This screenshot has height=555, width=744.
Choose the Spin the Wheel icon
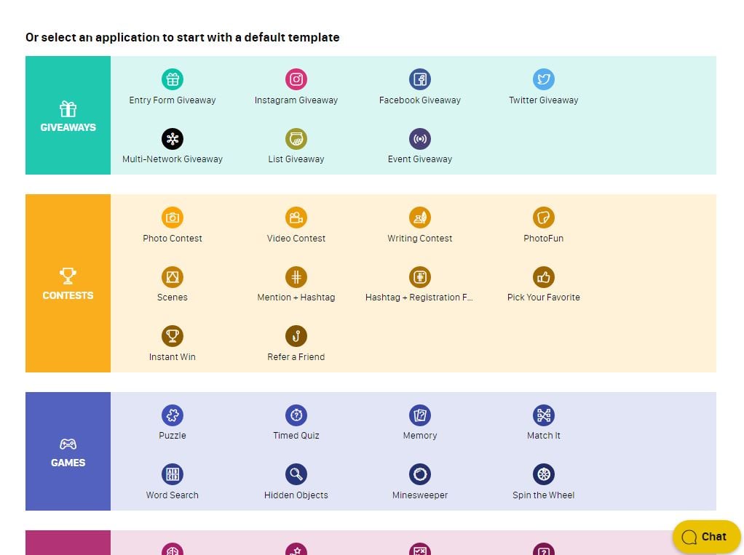544,475
